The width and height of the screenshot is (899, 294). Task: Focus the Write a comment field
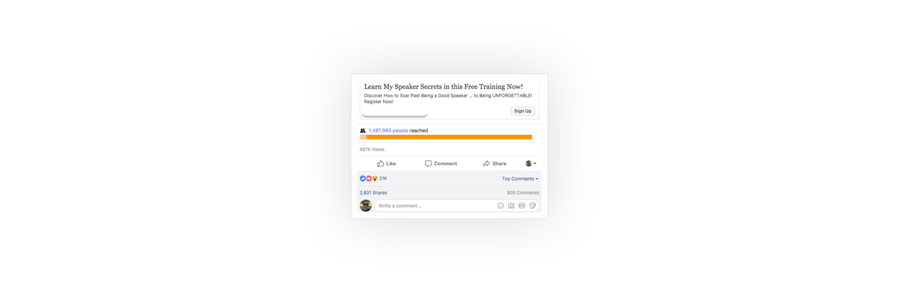pyautogui.click(x=456, y=206)
